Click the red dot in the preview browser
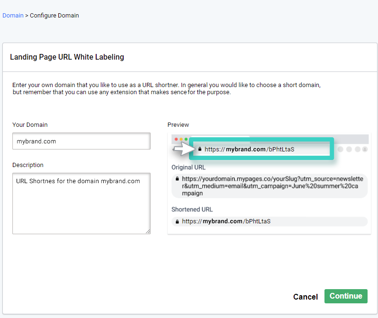378x318 pixels. 176,140
